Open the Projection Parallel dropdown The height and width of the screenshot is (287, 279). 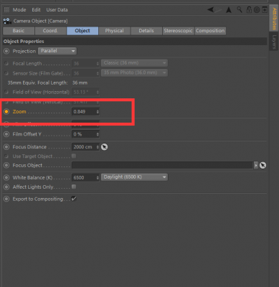pos(57,51)
